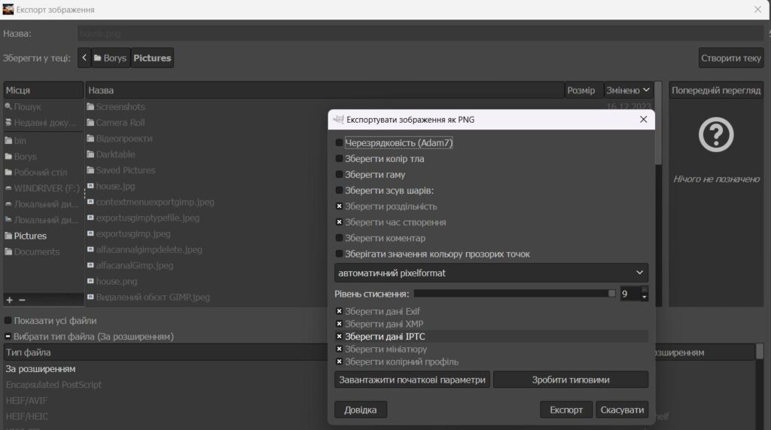Collapse Вибрати тип файла expander
This screenshot has height=430, width=771.
click(8, 337)
